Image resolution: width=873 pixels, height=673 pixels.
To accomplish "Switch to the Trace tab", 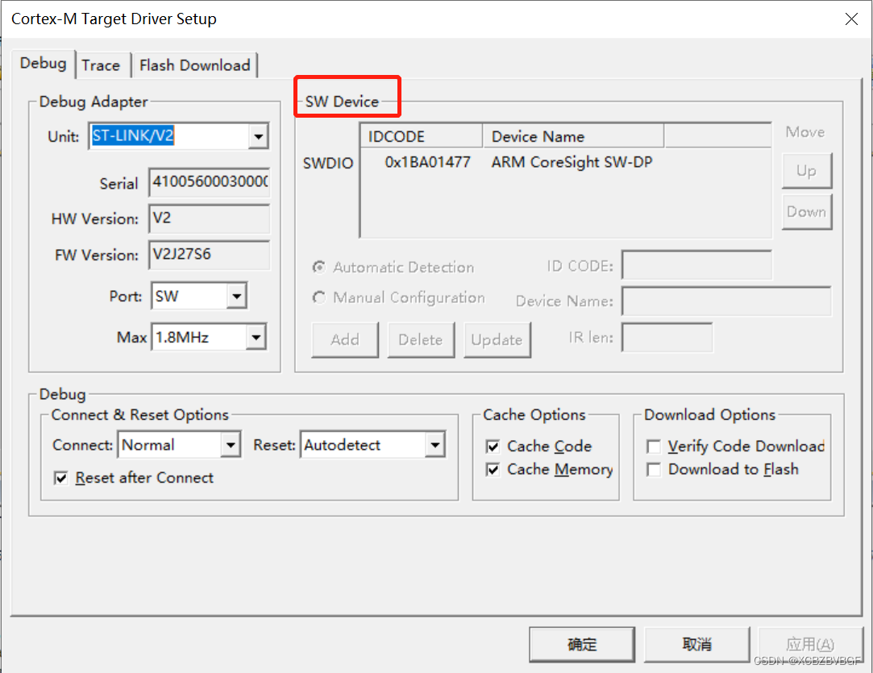I will click(101, 65).
